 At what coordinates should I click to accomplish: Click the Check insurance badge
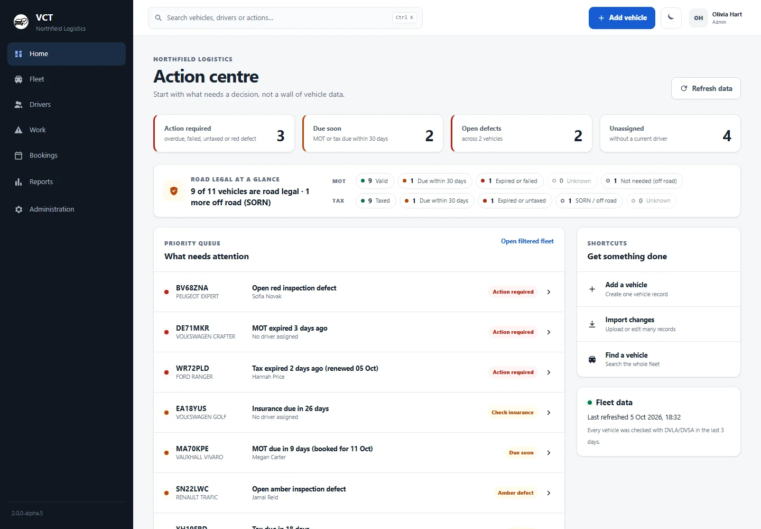point(513,413)
